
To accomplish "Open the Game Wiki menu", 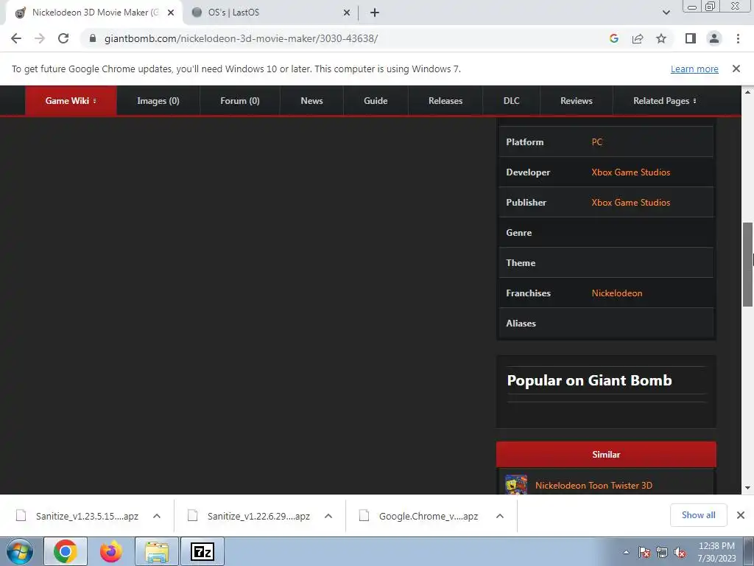I will 71,100.
